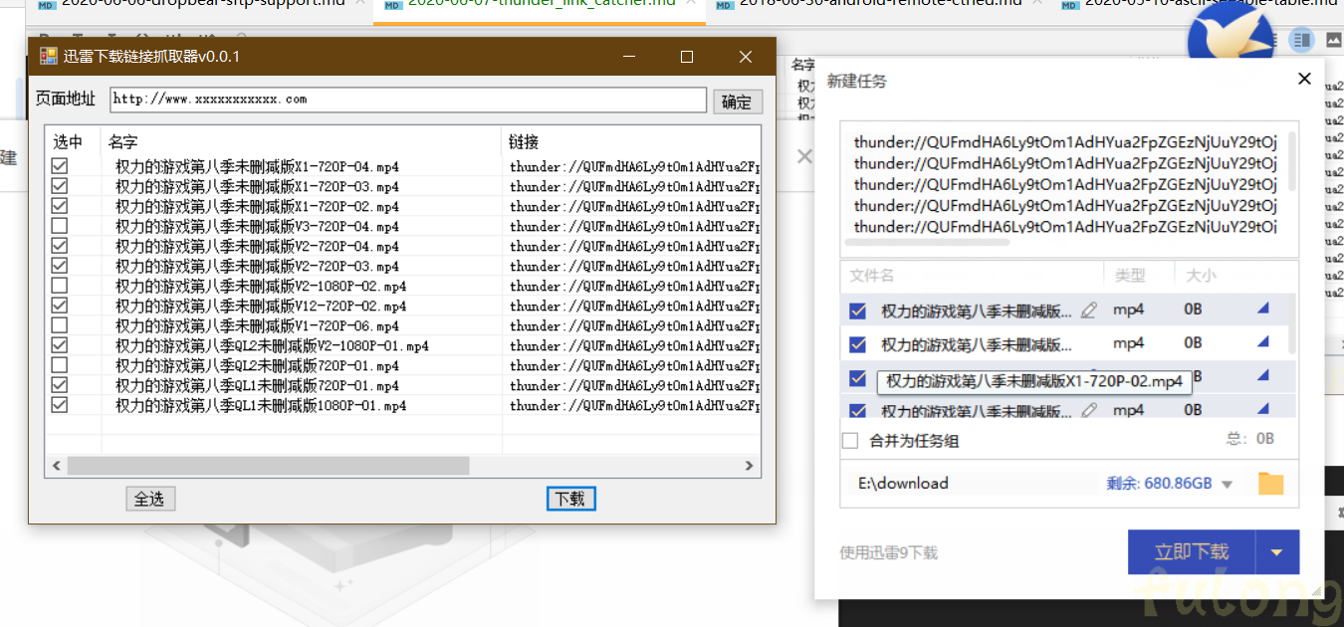1344x627 pixels.
Task: Uncheck the V2-720P-04.mp4 row checkbox
Action: point(60,246)
